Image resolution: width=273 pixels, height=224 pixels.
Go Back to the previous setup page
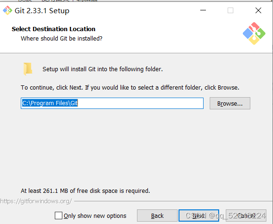coord(157,216)
